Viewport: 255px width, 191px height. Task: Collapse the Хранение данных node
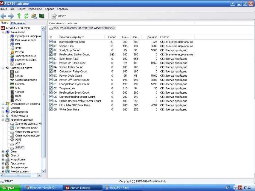pos(3,120)
